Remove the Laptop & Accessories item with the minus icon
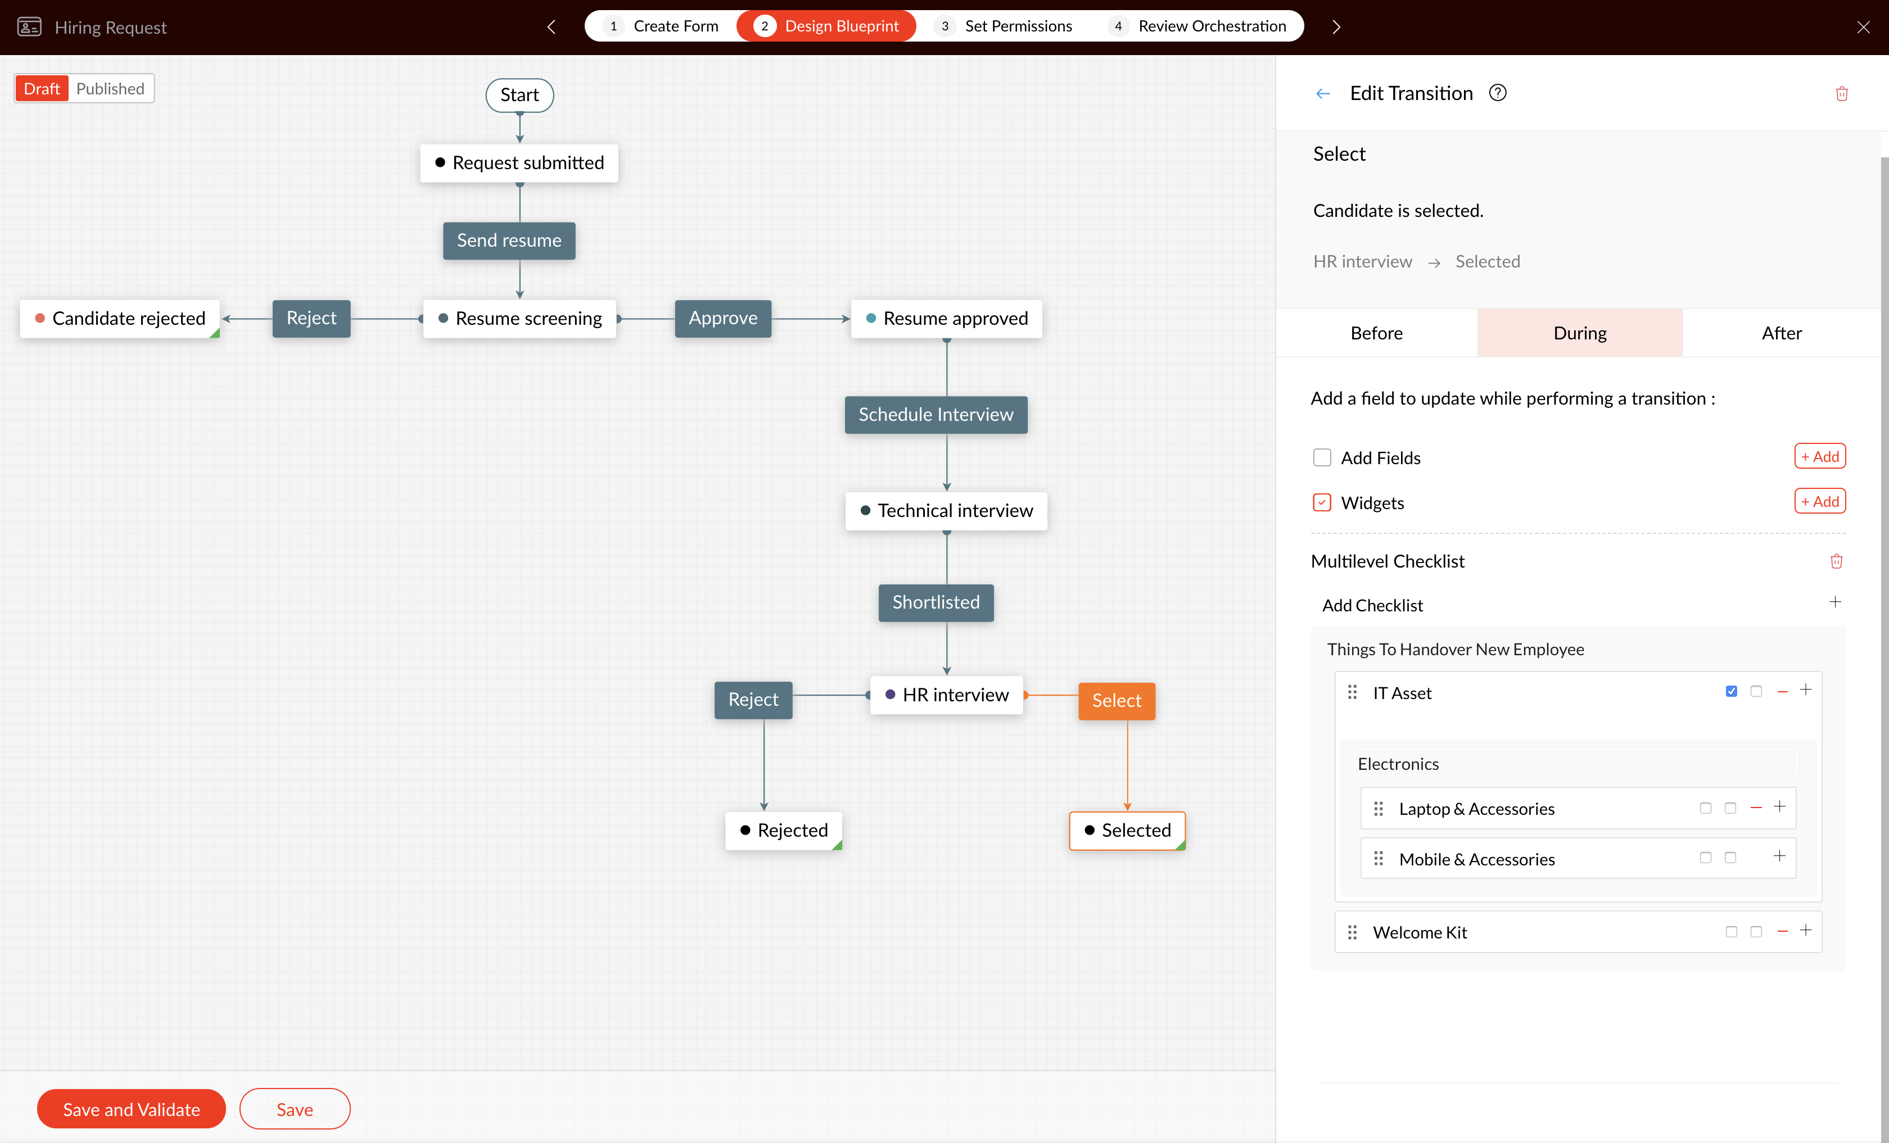1889x1143 pixels. (x=1756, y=808)
